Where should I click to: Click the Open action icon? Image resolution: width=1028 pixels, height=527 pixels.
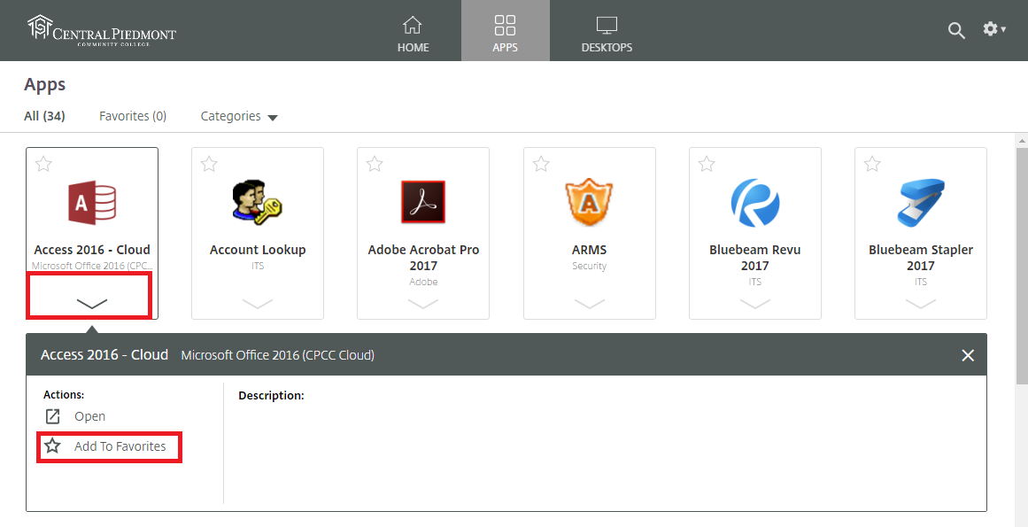pyautogui.click(x=52, y=416)
